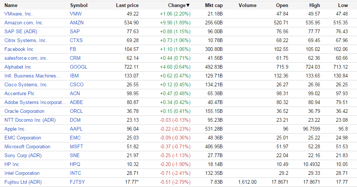The image size is (357, 187).
Task: Sort by Mkt cap column header
Action: point(214,6)
